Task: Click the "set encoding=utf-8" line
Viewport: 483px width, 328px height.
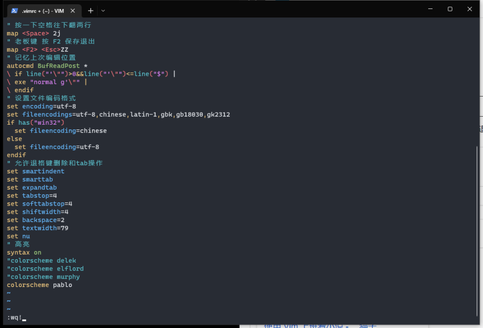Action: click(x=40, y=106)
